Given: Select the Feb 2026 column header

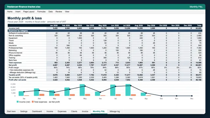Looking at the screenshot, I should (x=66, y=26).
